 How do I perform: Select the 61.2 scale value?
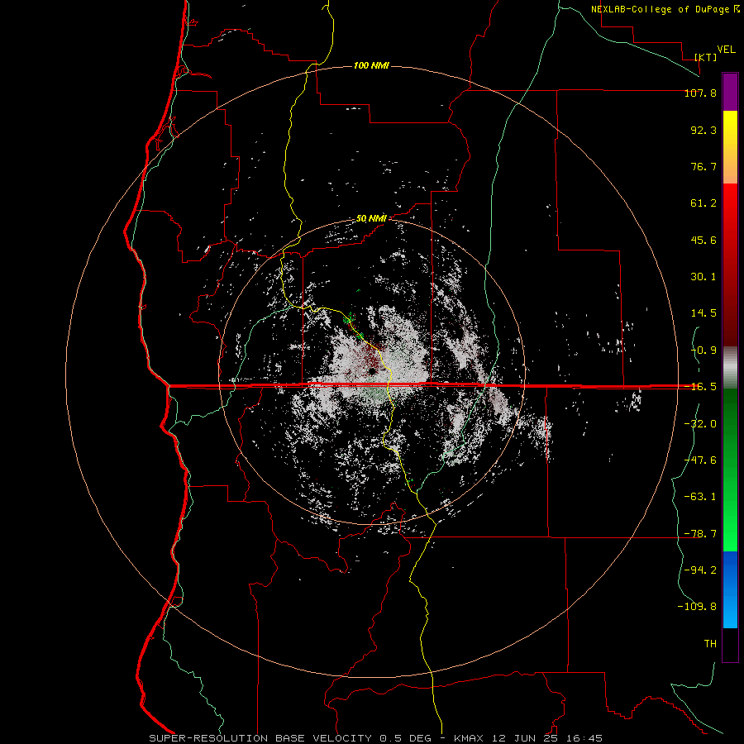[x=703, y=203]
